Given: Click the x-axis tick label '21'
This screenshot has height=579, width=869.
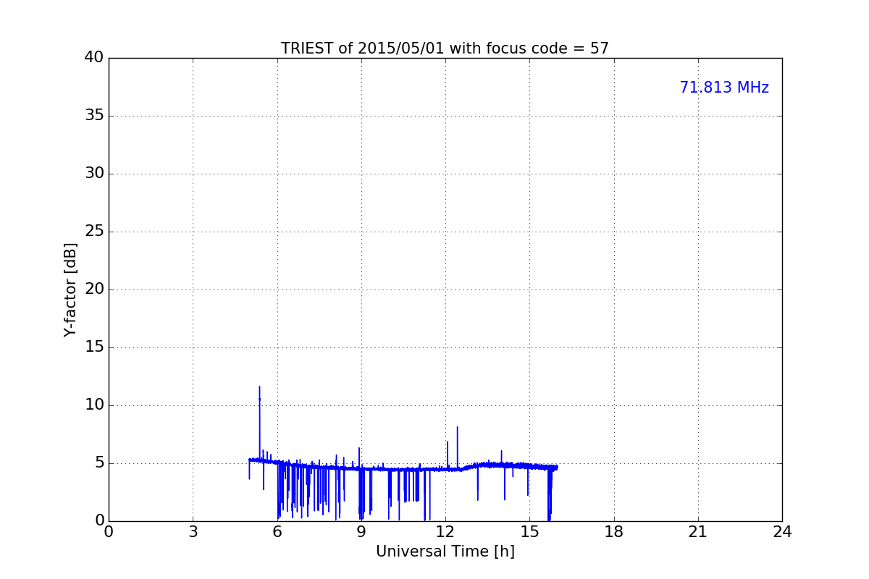Looking at the screenshot, I should [x=698, y=532].
